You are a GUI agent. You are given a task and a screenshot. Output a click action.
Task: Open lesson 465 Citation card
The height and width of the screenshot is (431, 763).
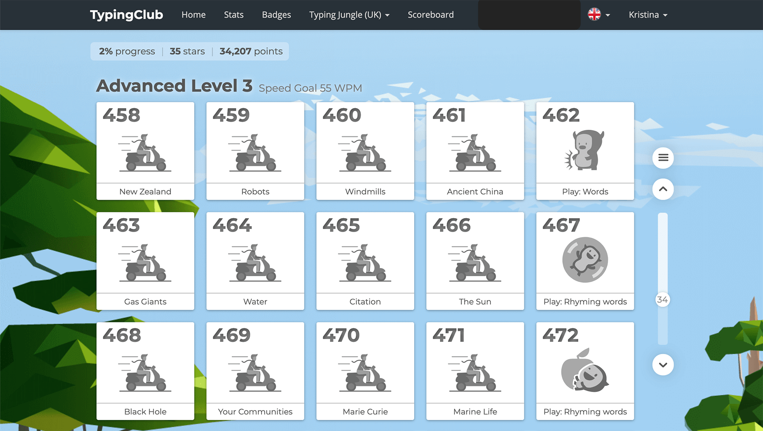point(365,261)
